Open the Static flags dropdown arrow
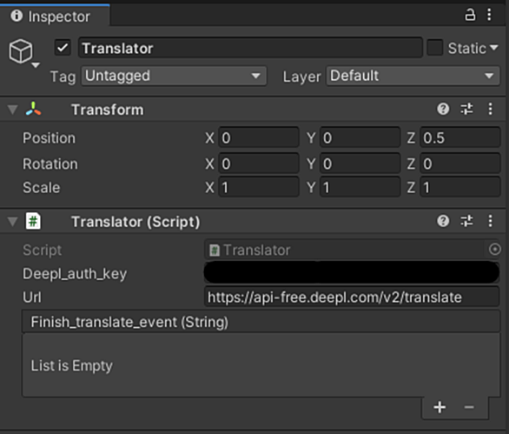 click(493, 48)
